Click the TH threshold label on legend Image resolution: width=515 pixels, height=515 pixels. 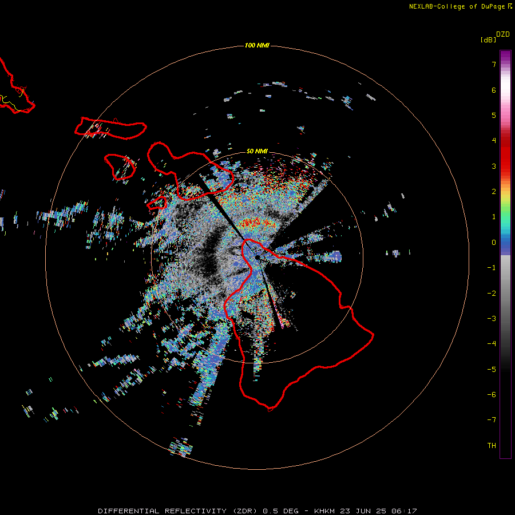(492, 446)
